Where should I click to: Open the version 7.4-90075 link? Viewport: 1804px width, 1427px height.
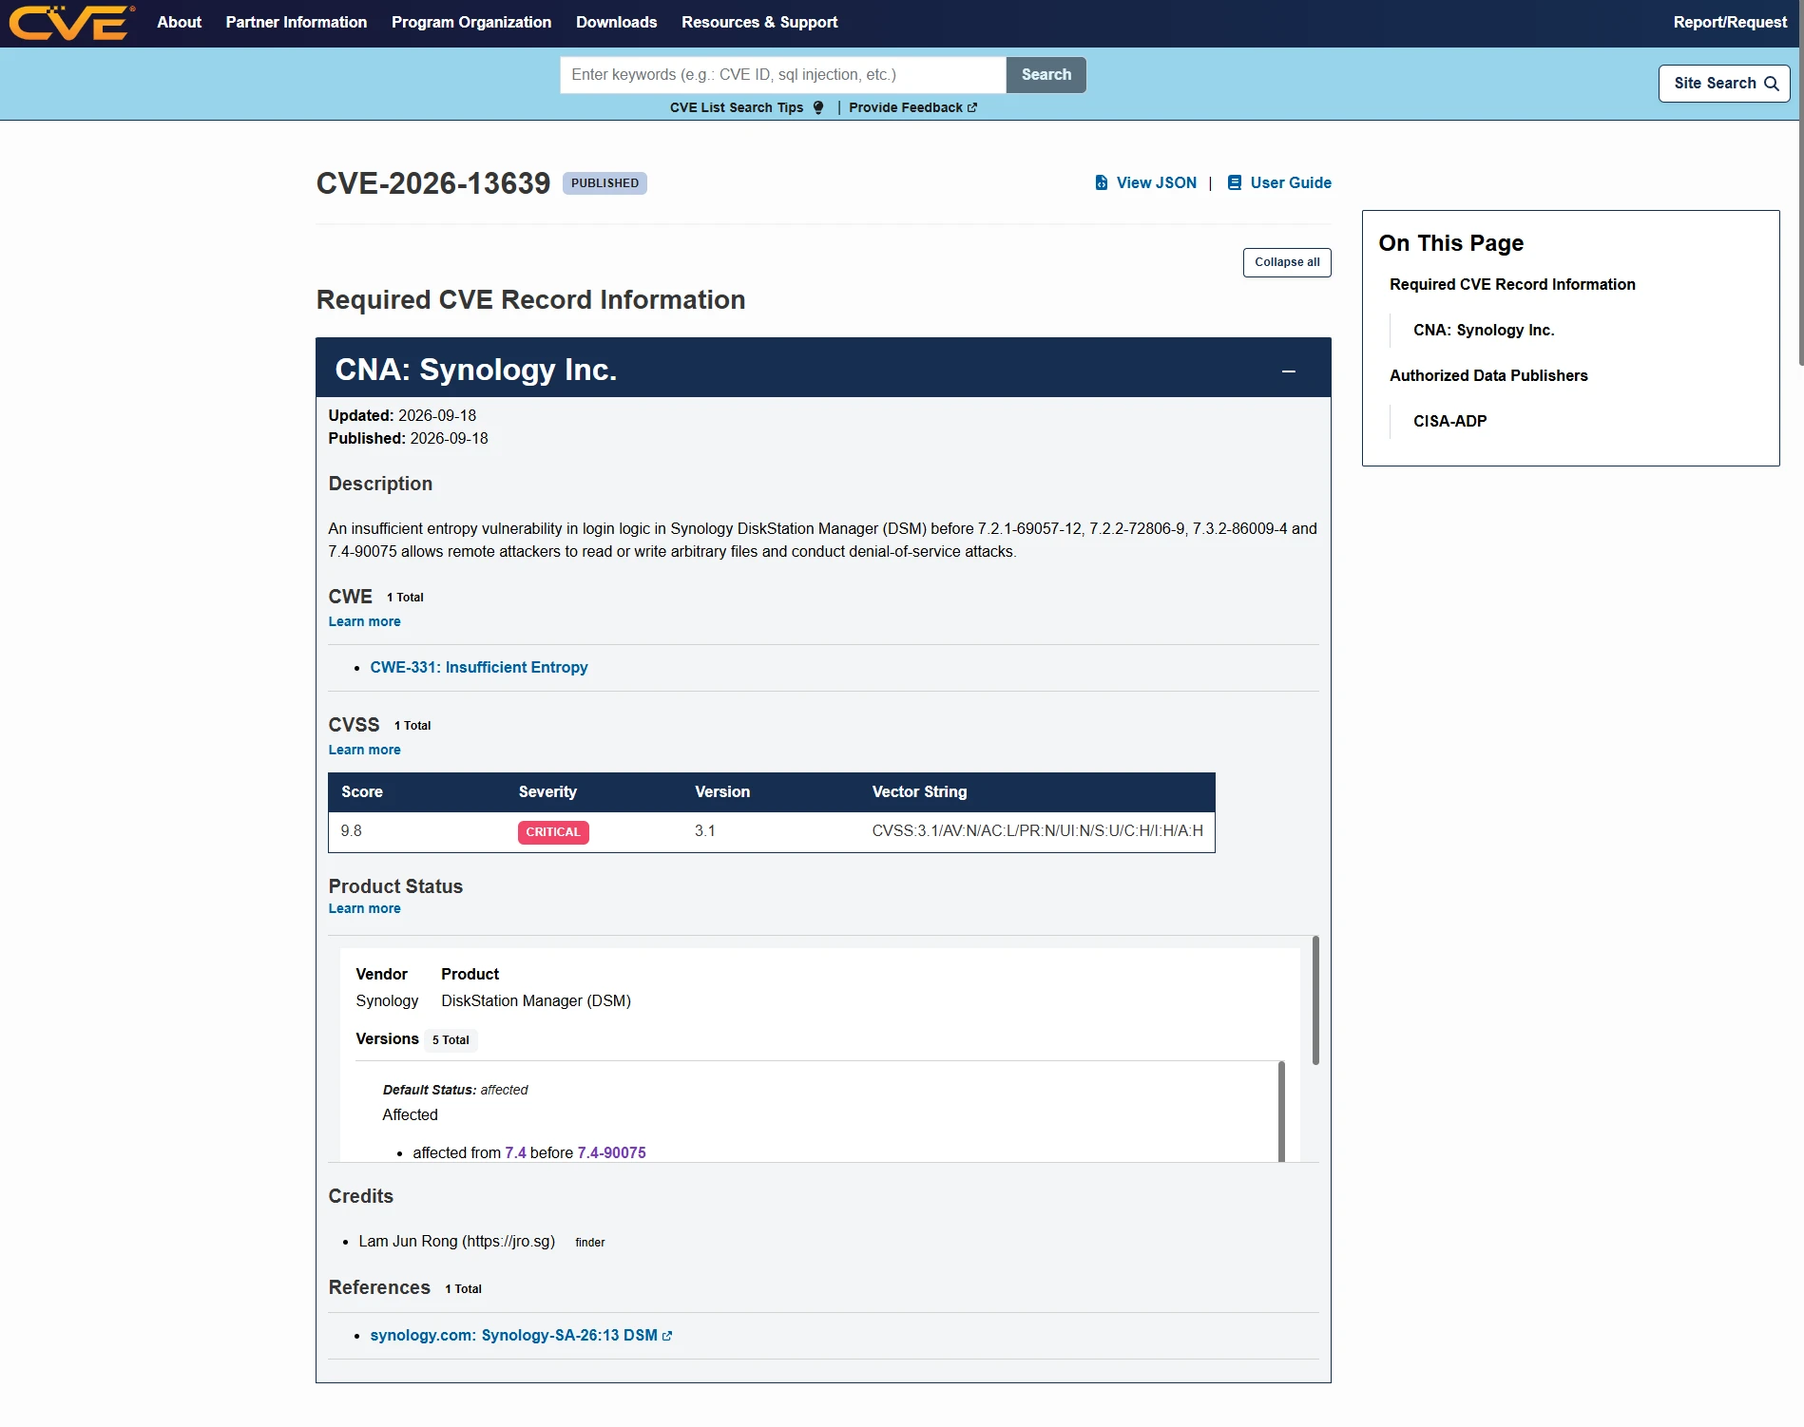click(611, 1152)
